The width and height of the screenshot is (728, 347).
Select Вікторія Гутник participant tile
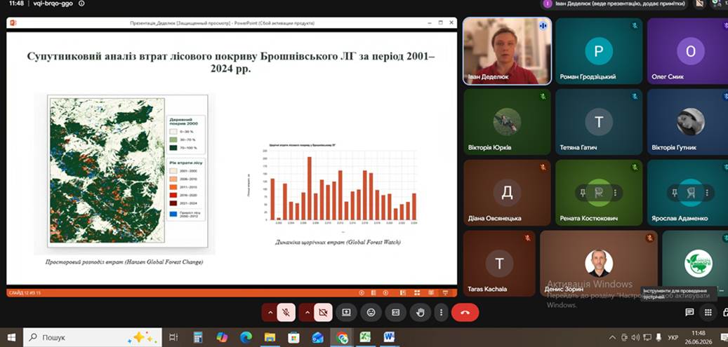pos(687,122)
